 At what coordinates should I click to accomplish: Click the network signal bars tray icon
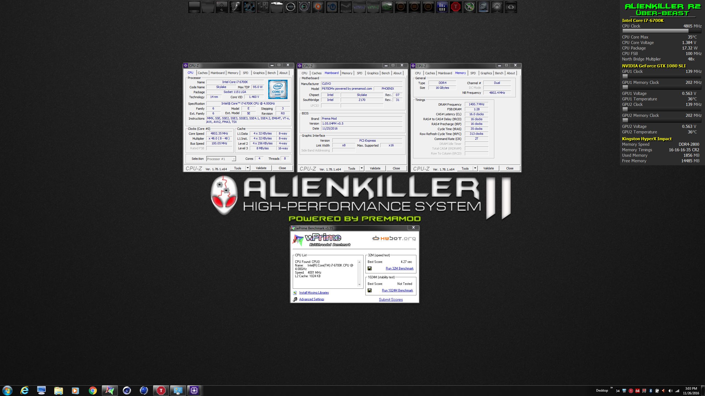pos(677,391)
